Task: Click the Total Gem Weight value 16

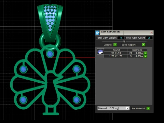Action: [x=121, y=38]
